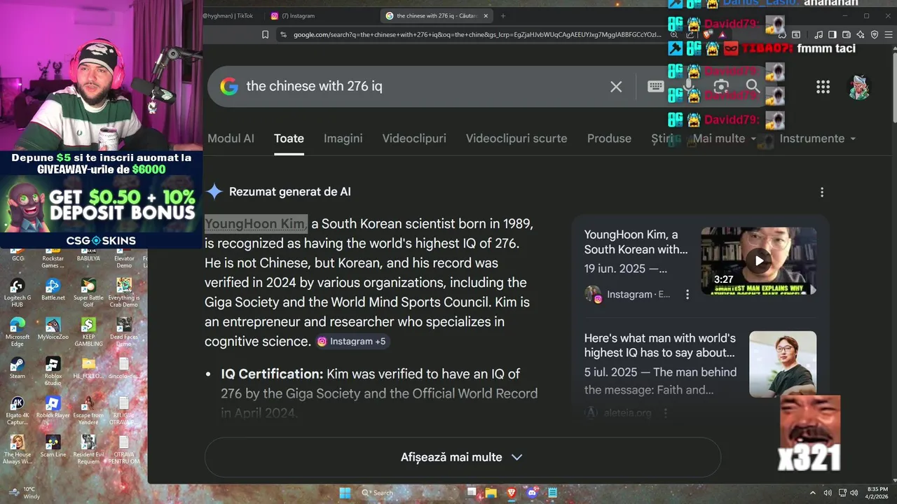Open the AI overview three-dot menu
897x504 pixels.
coord(822,192)
